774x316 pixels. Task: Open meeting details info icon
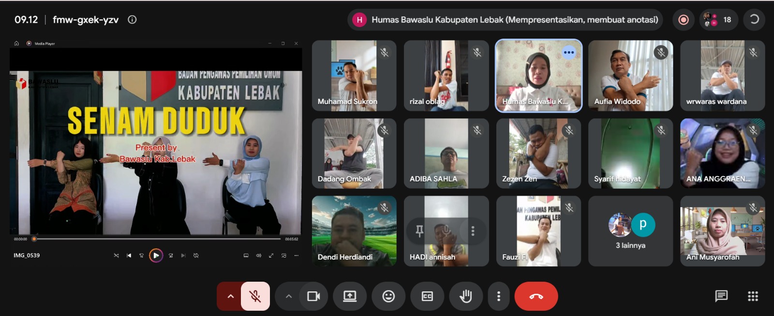coord(132,20)
